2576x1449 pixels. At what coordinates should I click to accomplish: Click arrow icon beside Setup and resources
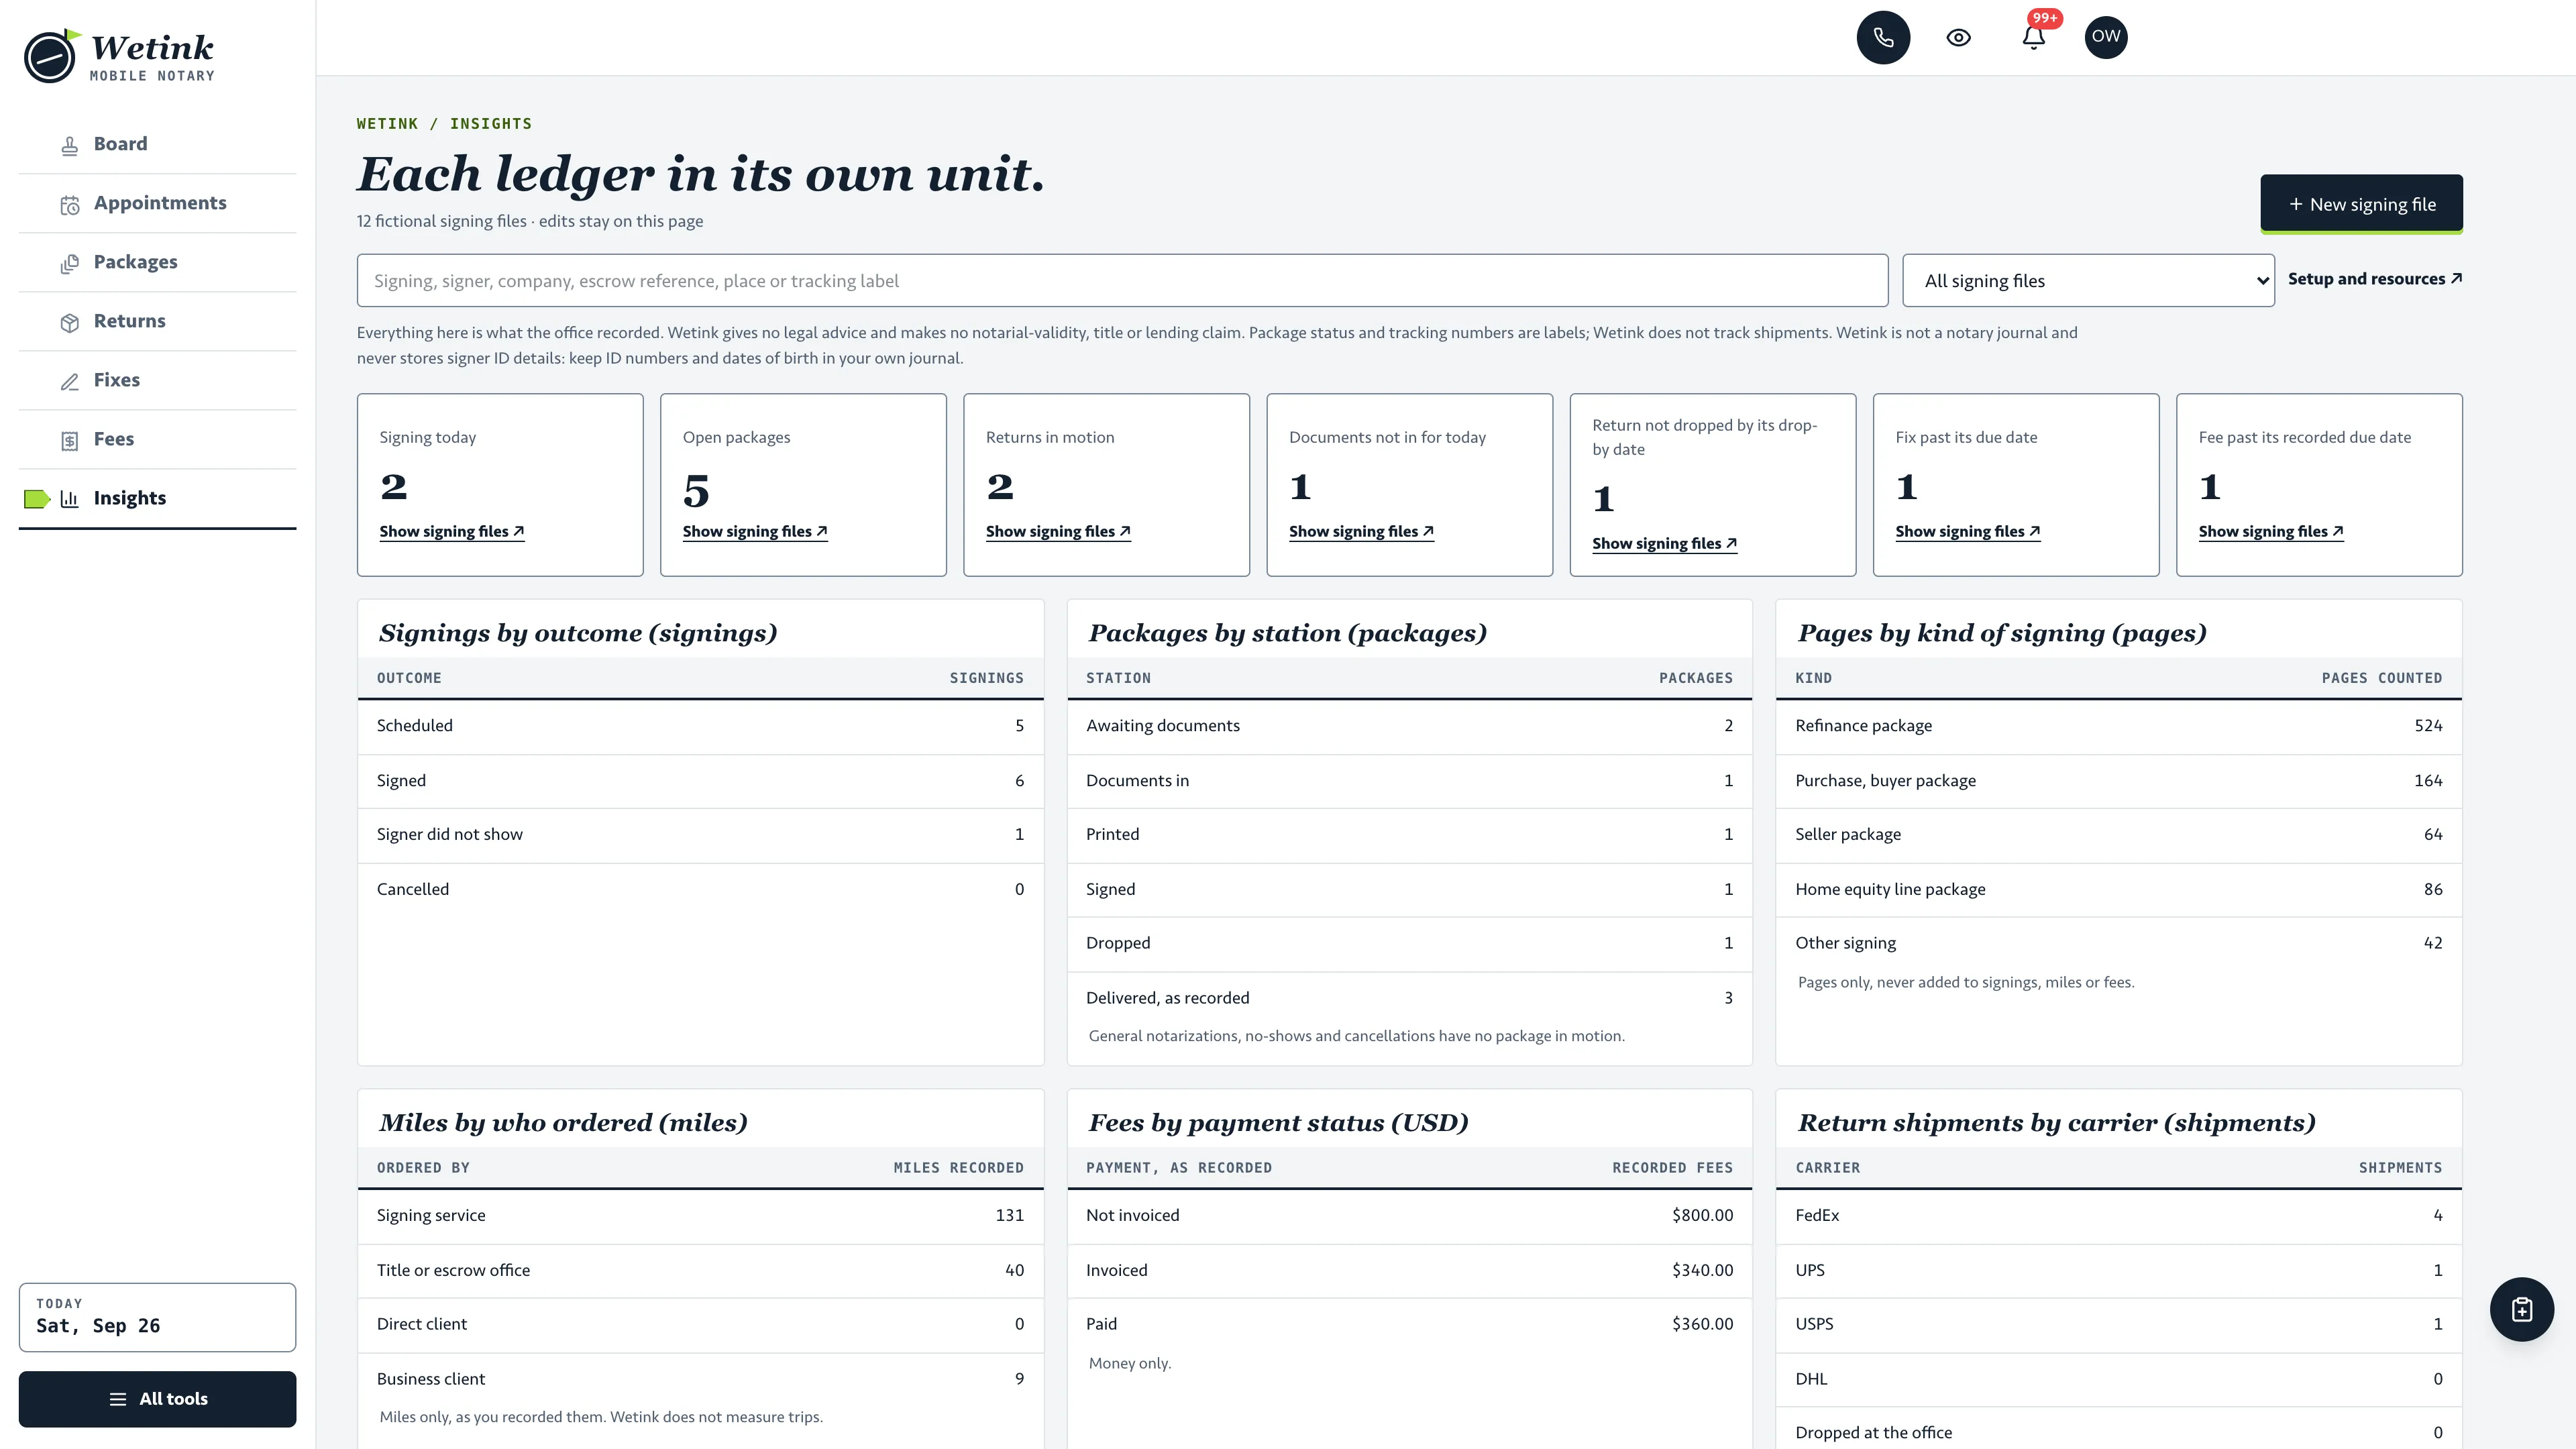click(2456, 279)
